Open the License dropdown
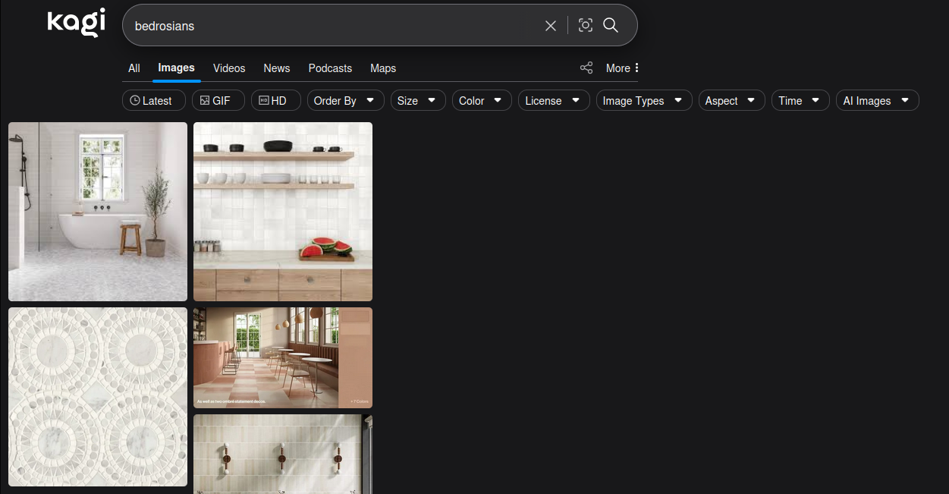949x494 pixels. pos(554,100)
